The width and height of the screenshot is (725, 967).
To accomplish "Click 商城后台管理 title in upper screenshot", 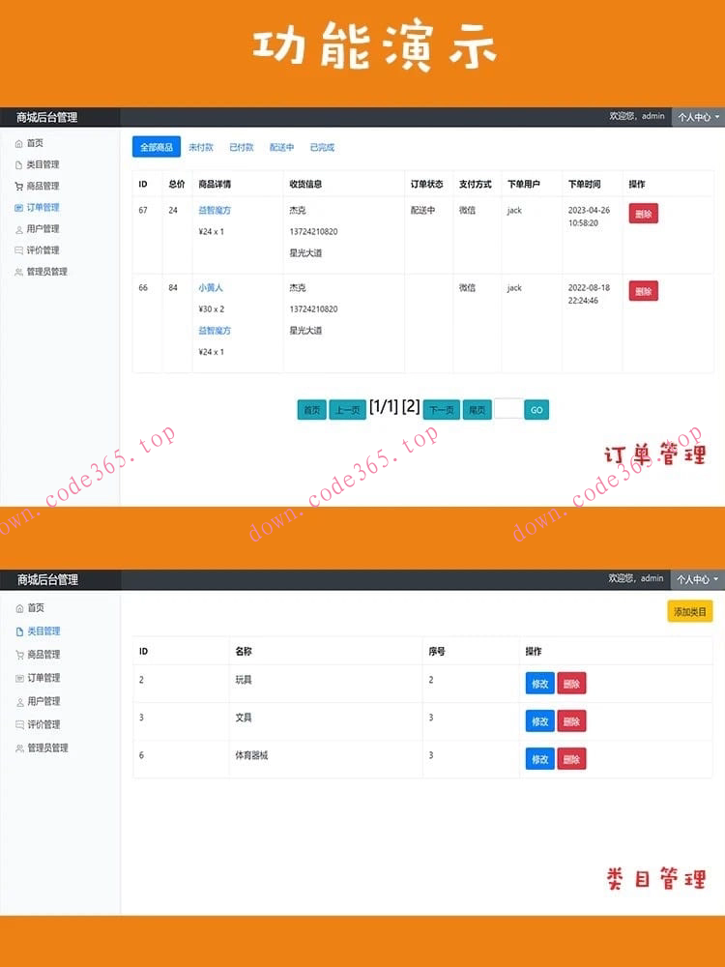I will point(46,117).
